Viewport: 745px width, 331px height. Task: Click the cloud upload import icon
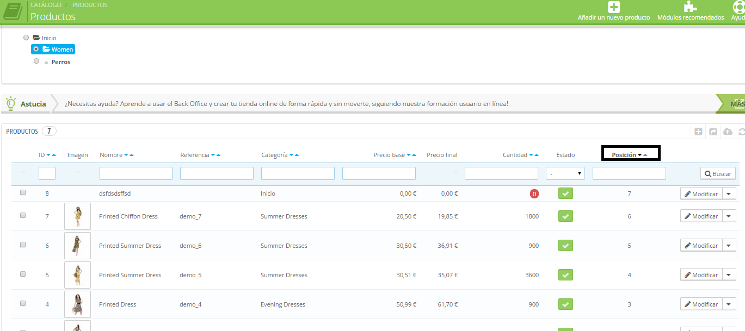click(x=728, y=132)
